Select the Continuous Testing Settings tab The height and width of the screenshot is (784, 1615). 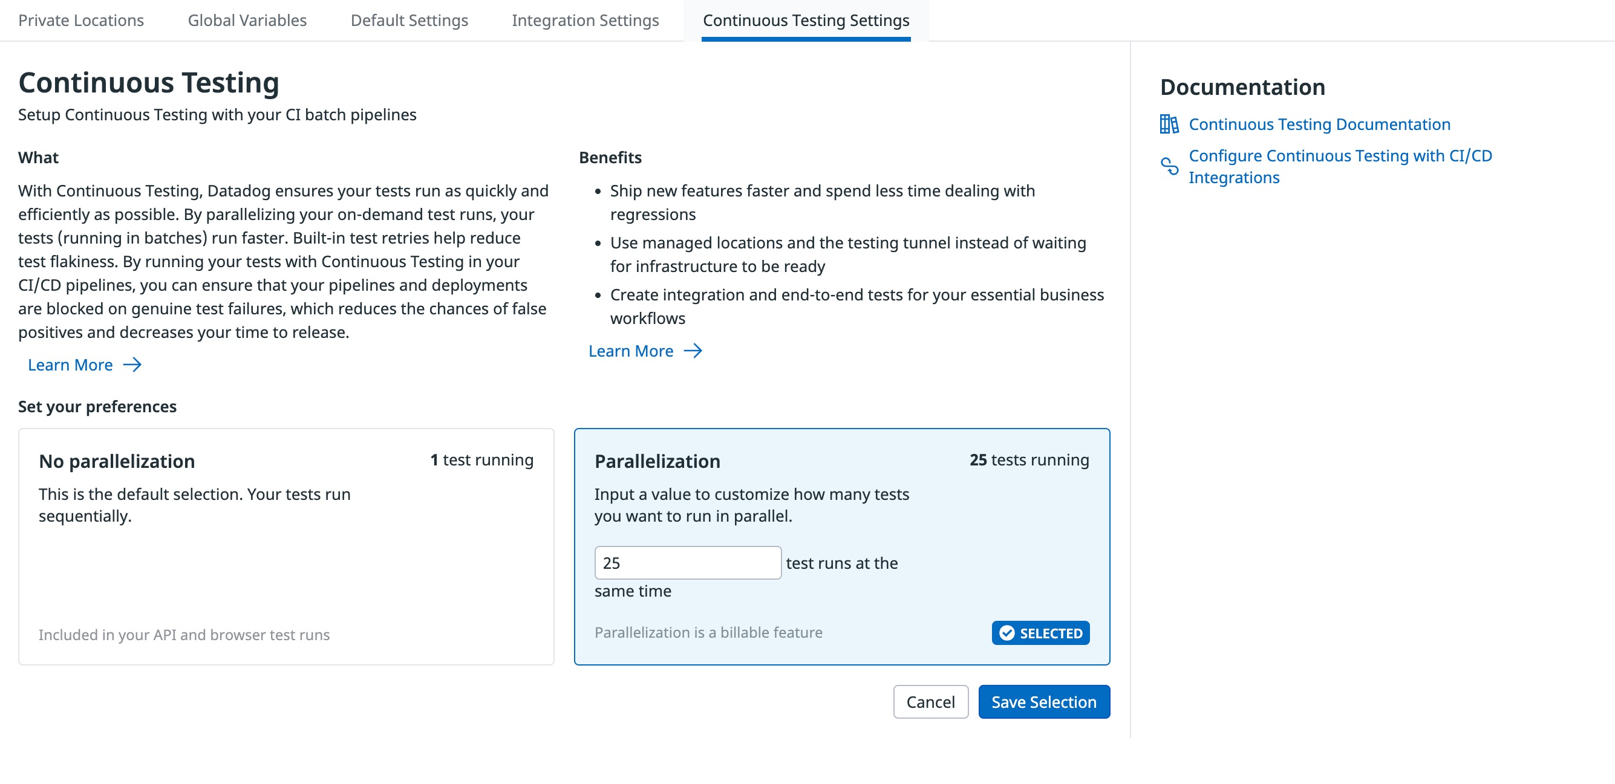[806, 20]
